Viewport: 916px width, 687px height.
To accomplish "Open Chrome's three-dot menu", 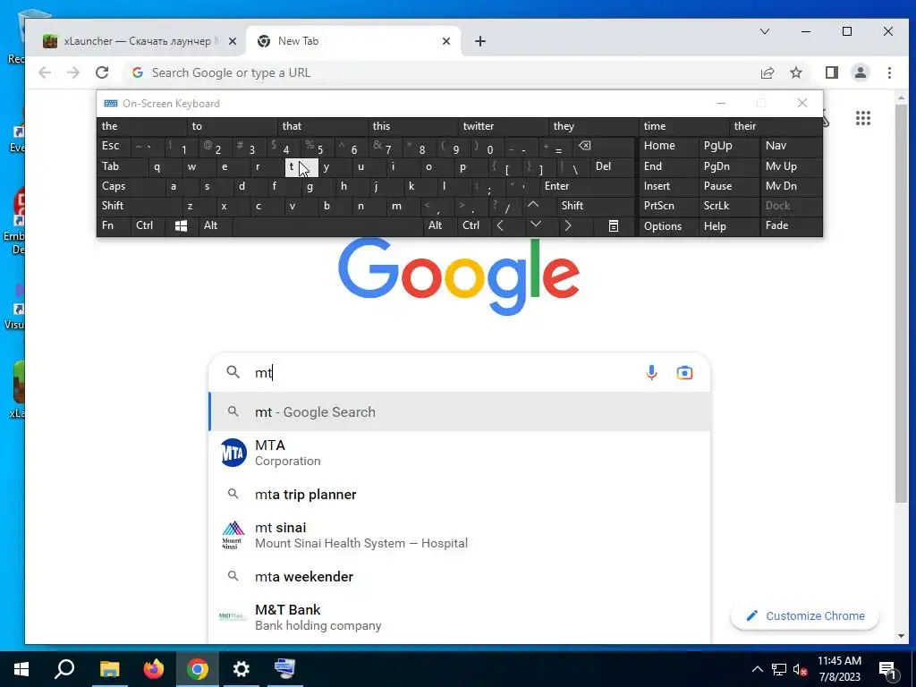I will pyautogui.click(x=889, y=72).
